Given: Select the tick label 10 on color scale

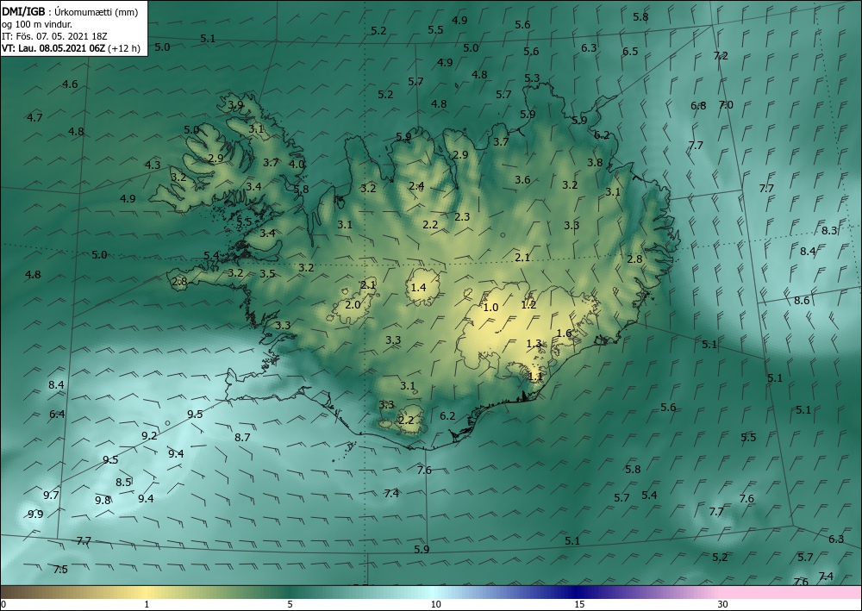Looking at the screenshot, I should tap(435, 604).
